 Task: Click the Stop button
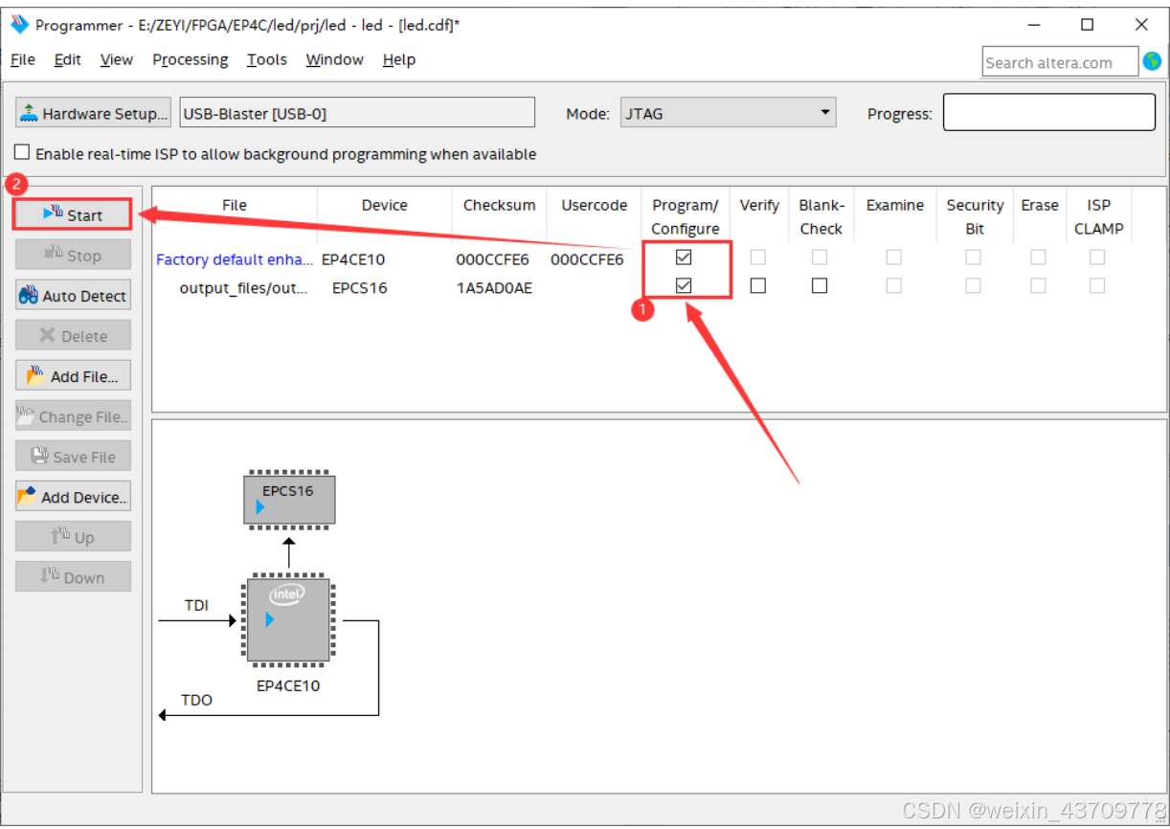[x=73, y=256]
